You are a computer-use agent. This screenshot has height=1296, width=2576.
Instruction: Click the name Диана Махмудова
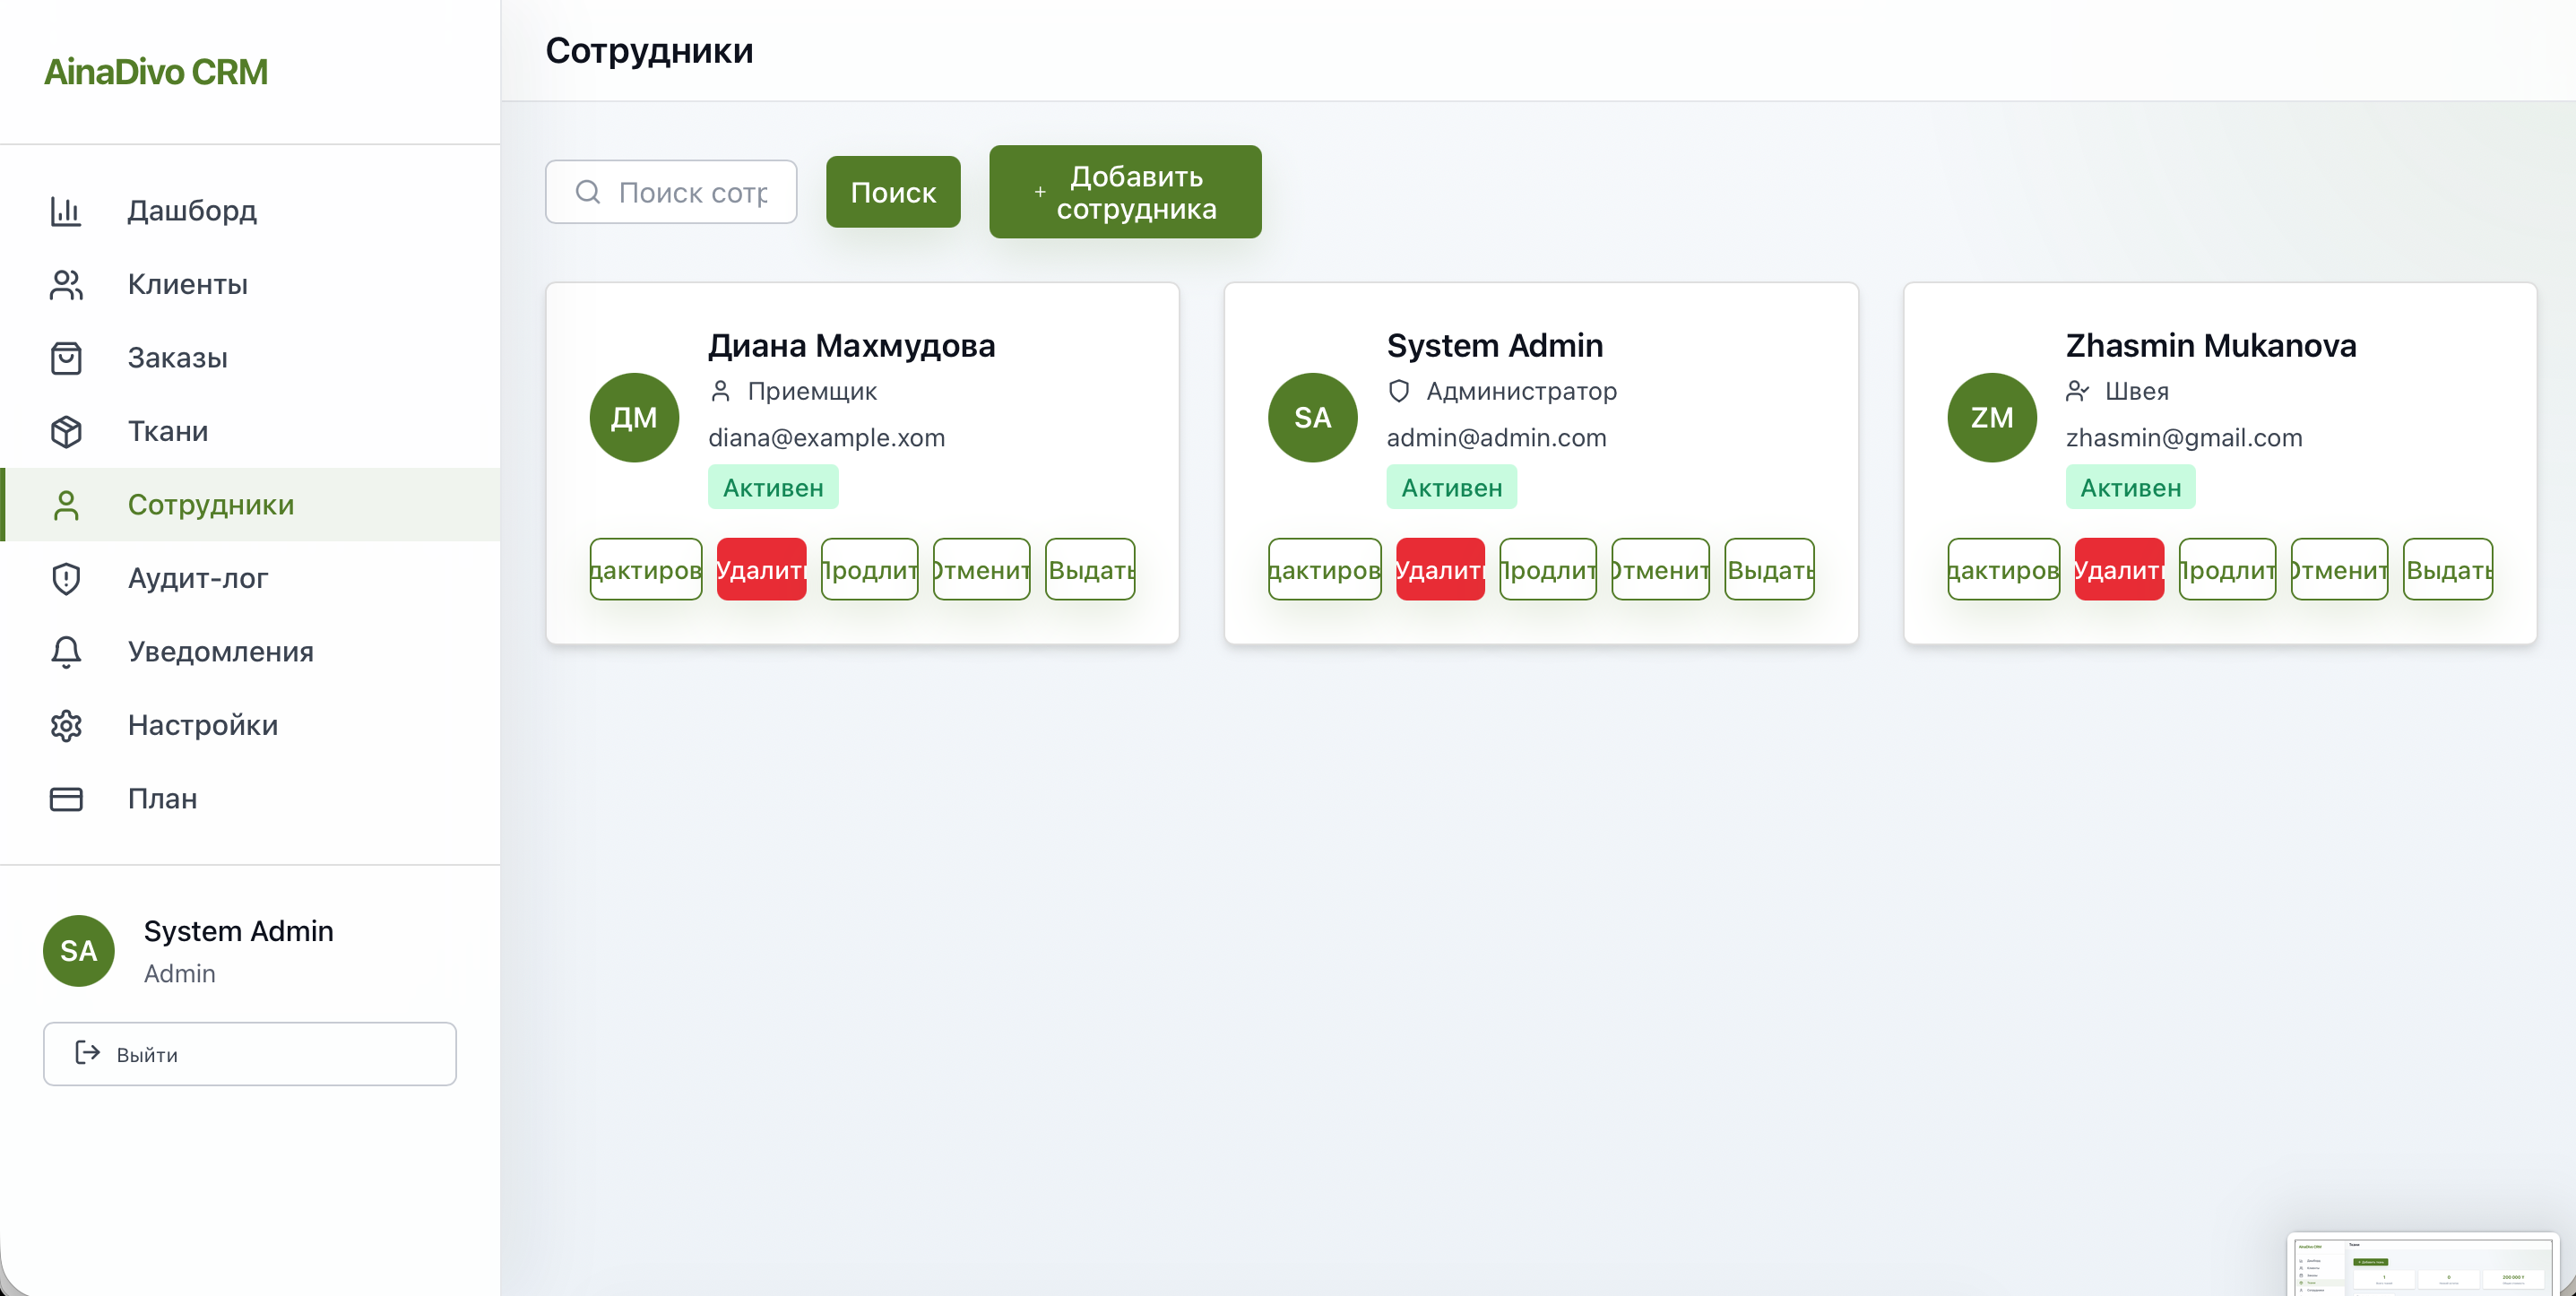point(851,346)
